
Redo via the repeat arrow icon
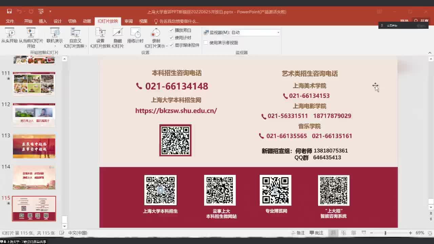pos(31,12)
